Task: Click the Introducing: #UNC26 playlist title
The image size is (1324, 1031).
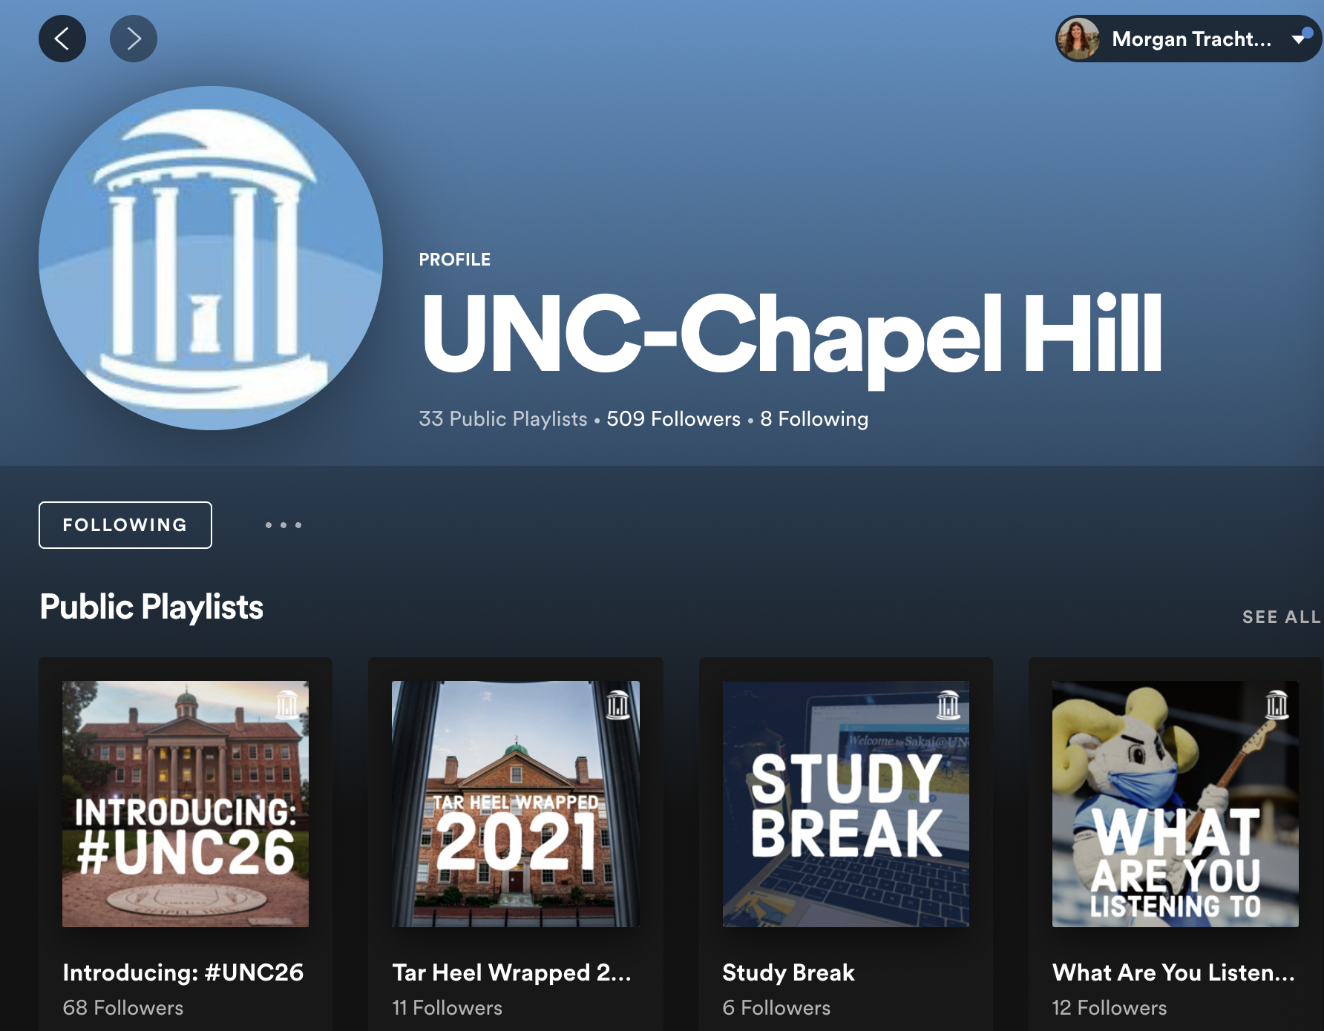Action: [183, 972]
